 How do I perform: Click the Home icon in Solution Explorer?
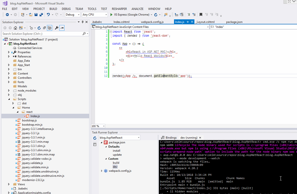tap(15, 28)
